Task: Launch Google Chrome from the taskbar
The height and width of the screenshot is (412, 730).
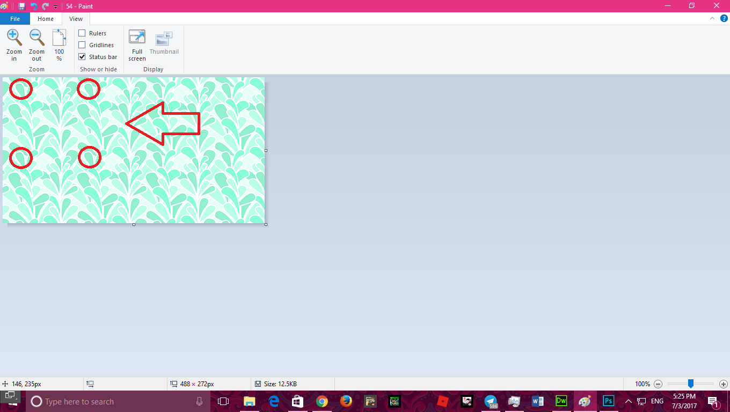Action: (x=322, y=401)
